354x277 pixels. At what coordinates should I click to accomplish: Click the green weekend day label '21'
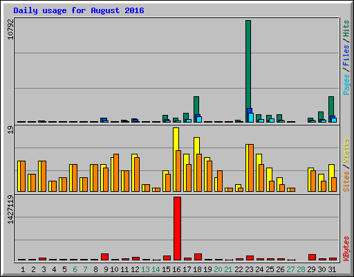click(x=228, y=269)
